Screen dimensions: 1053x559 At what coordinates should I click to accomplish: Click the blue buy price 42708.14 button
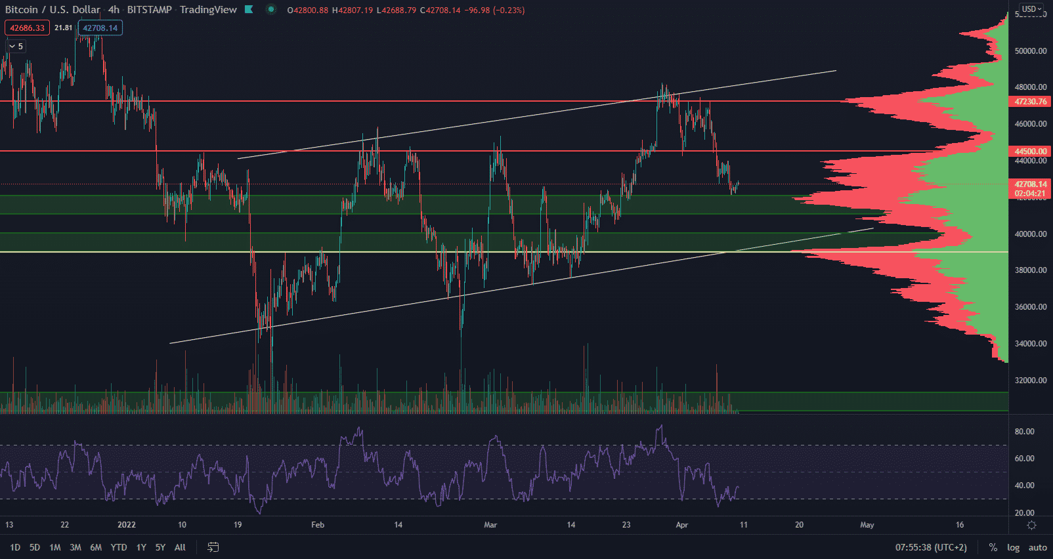[100, 28]
